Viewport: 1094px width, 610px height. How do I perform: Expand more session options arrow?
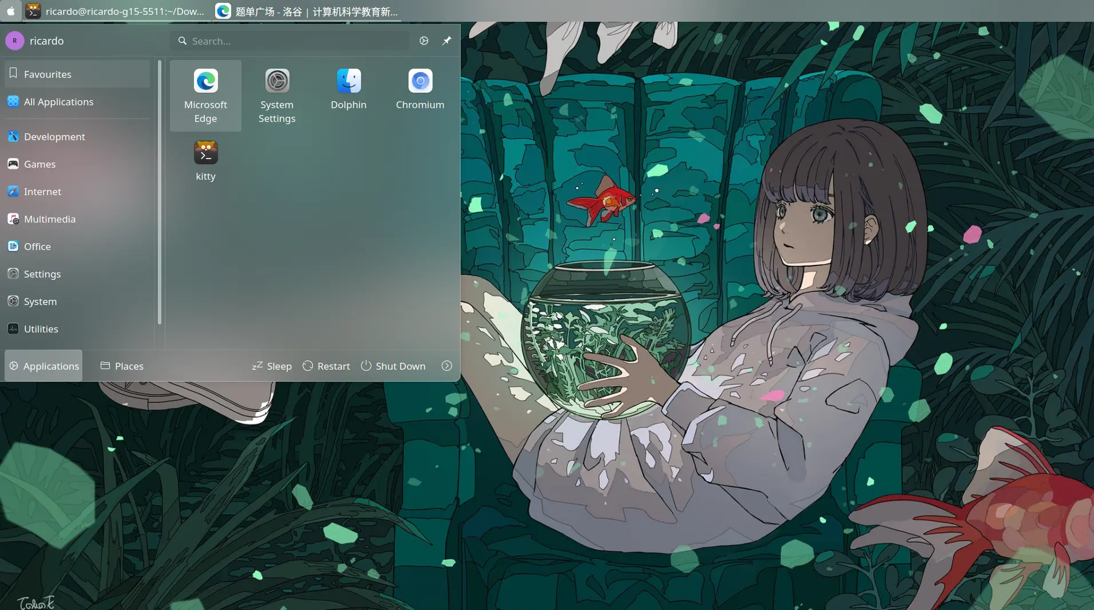447,366
